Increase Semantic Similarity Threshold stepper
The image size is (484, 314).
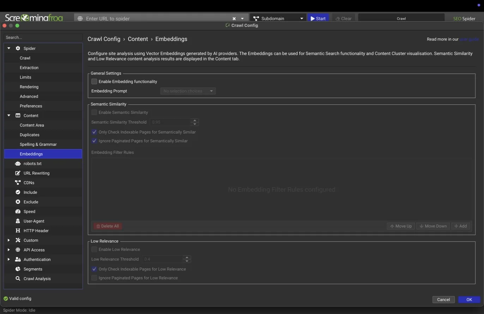[x=195, y=120]
